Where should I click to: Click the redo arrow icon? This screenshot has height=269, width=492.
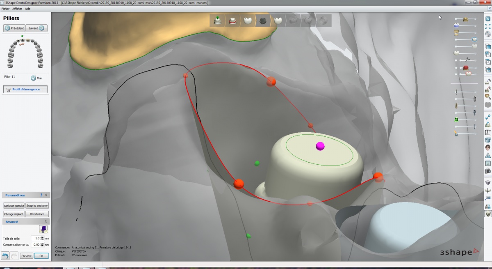(x=14, y=256)
